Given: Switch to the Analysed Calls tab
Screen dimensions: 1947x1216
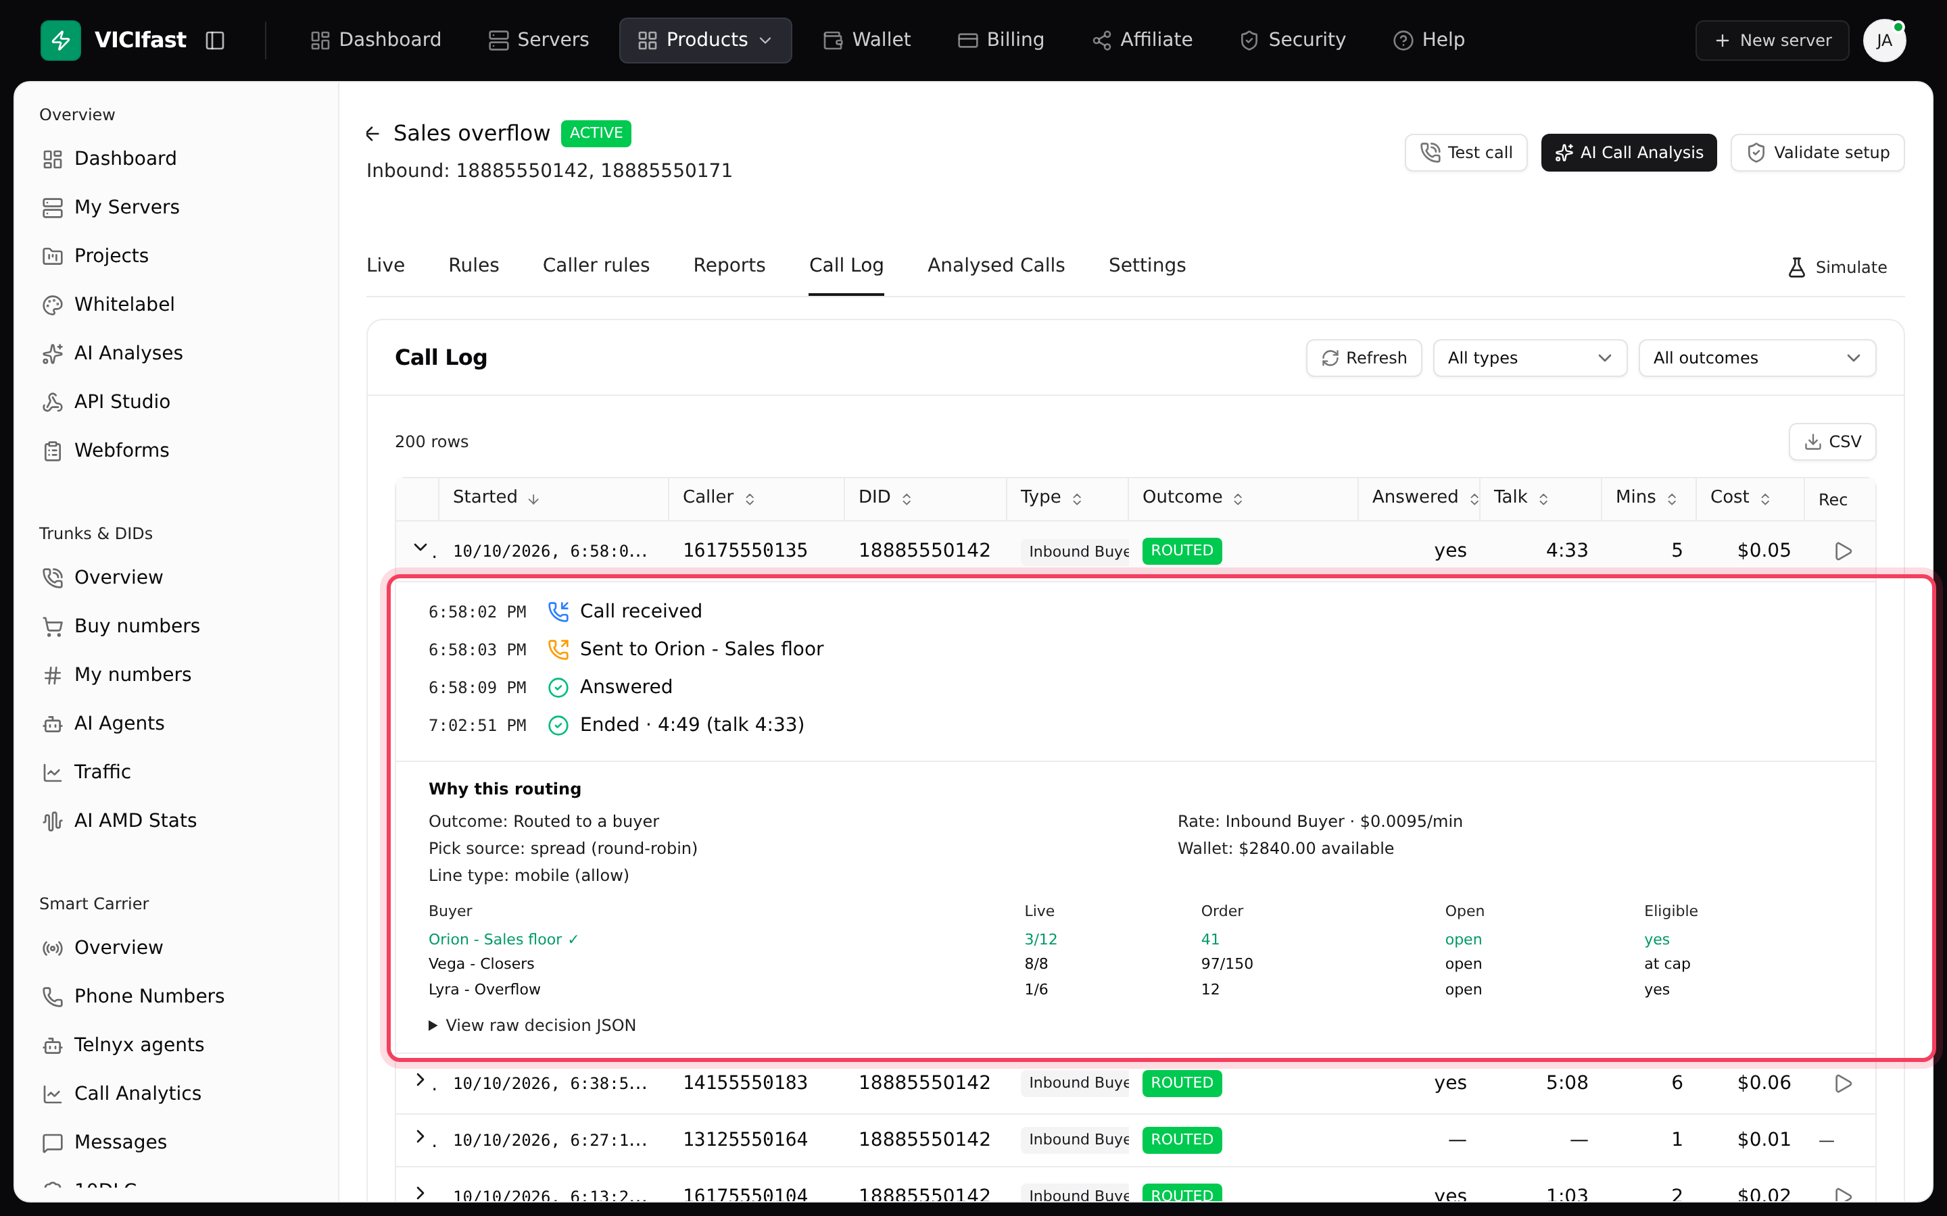Looking at the screenshot, I should click(x=996, y=265).
